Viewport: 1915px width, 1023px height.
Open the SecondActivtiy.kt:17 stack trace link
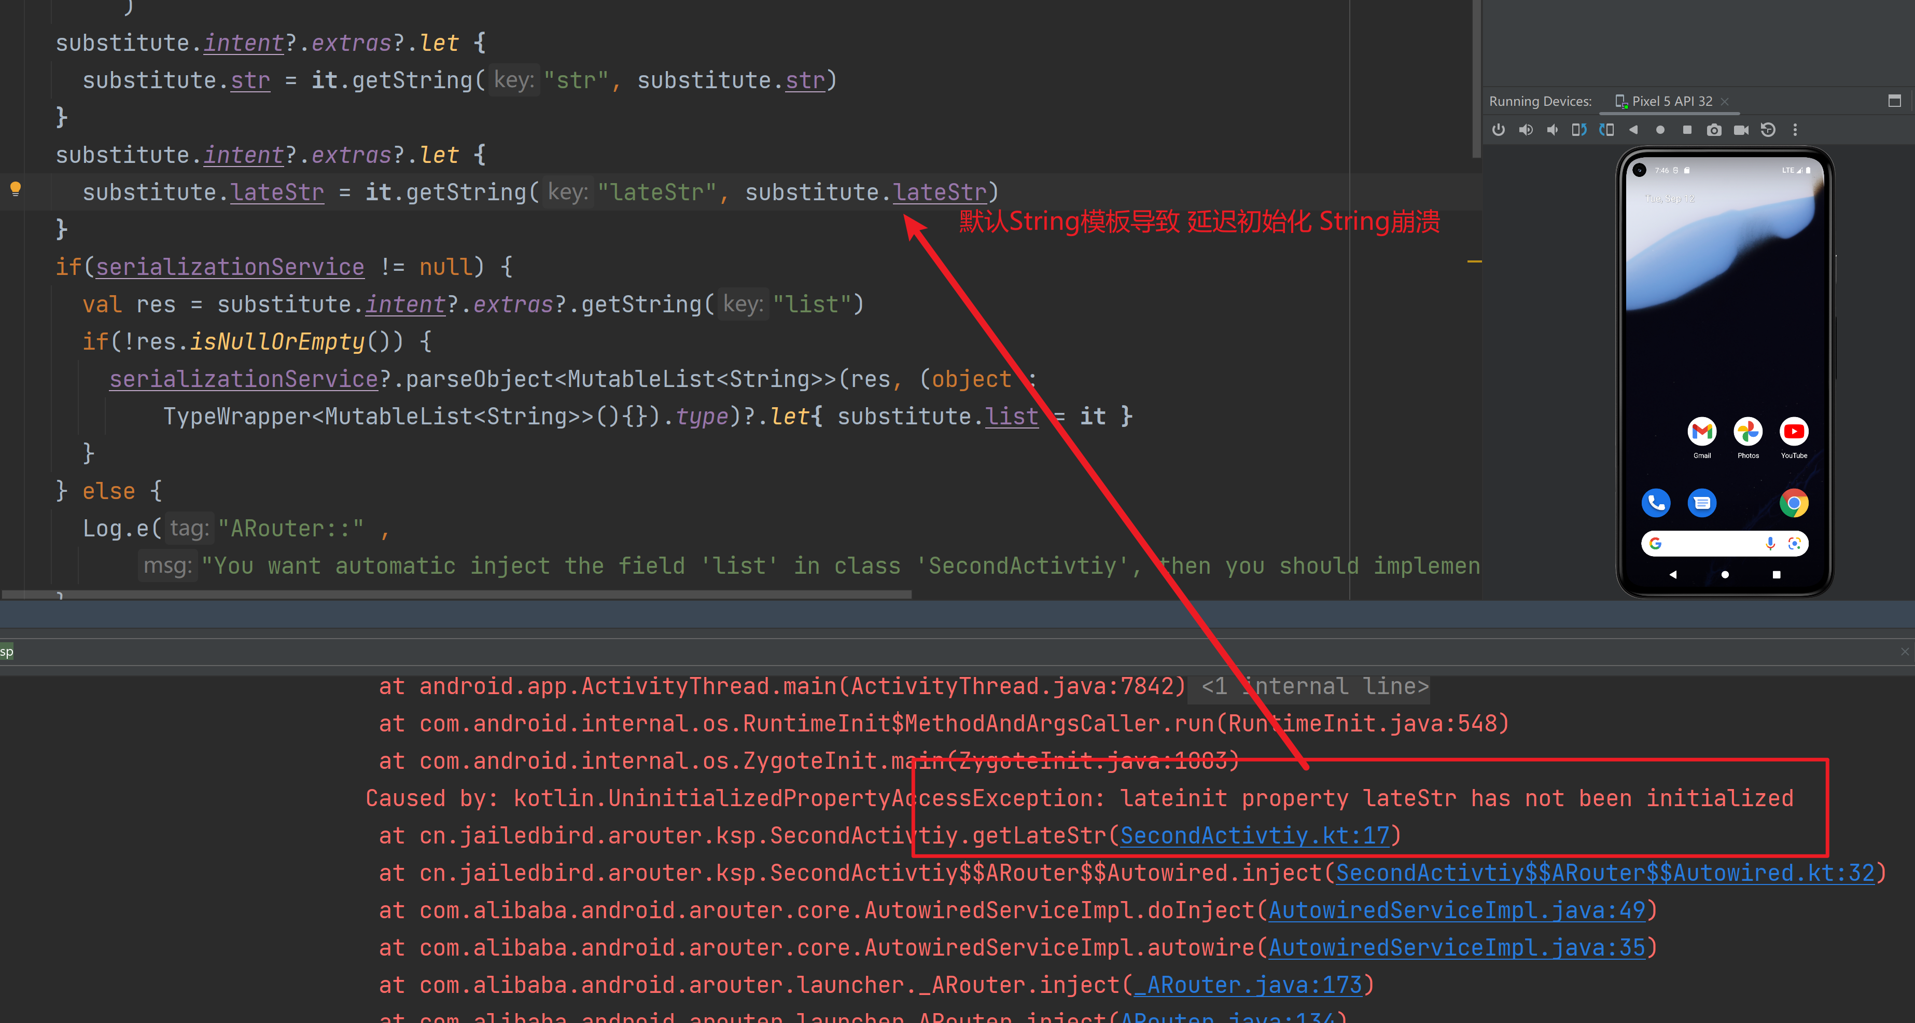(x=1254, y=836)
